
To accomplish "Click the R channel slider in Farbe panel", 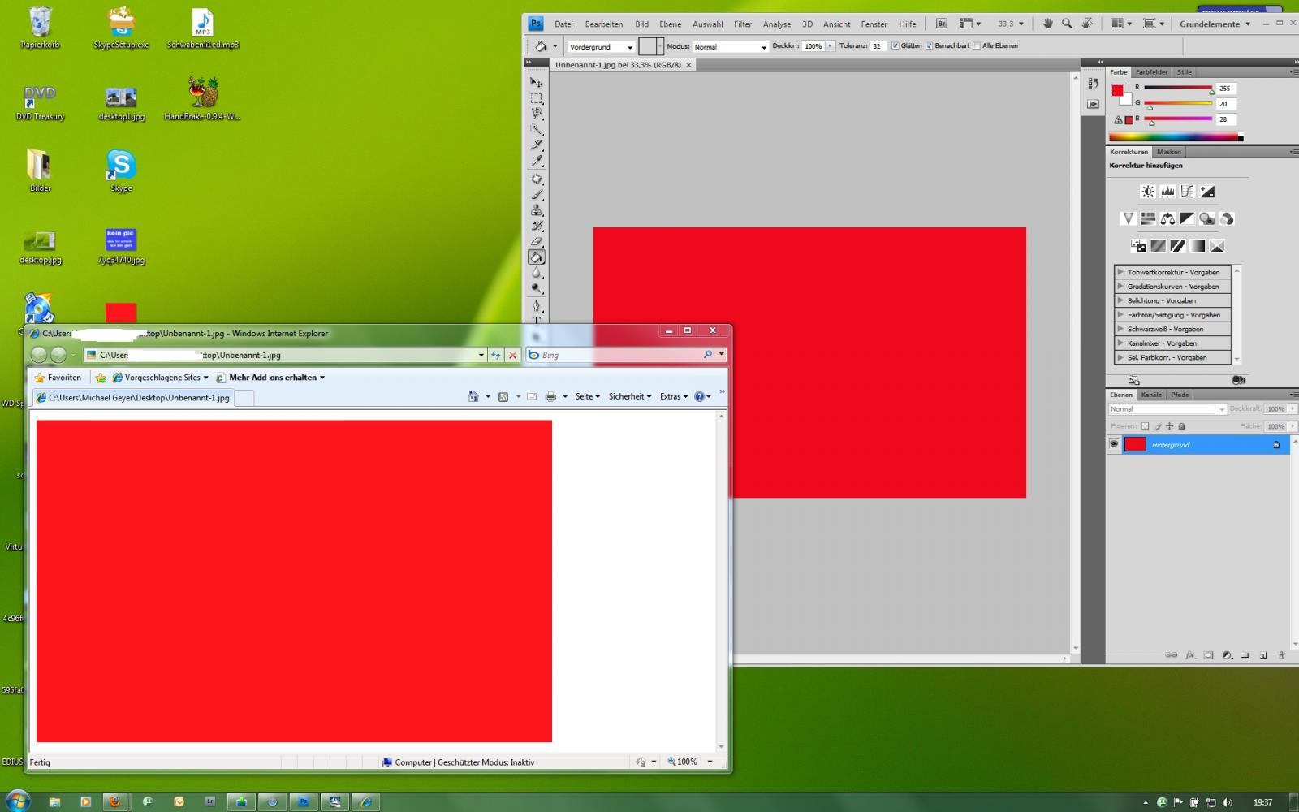I will (x=1178, y=88).
